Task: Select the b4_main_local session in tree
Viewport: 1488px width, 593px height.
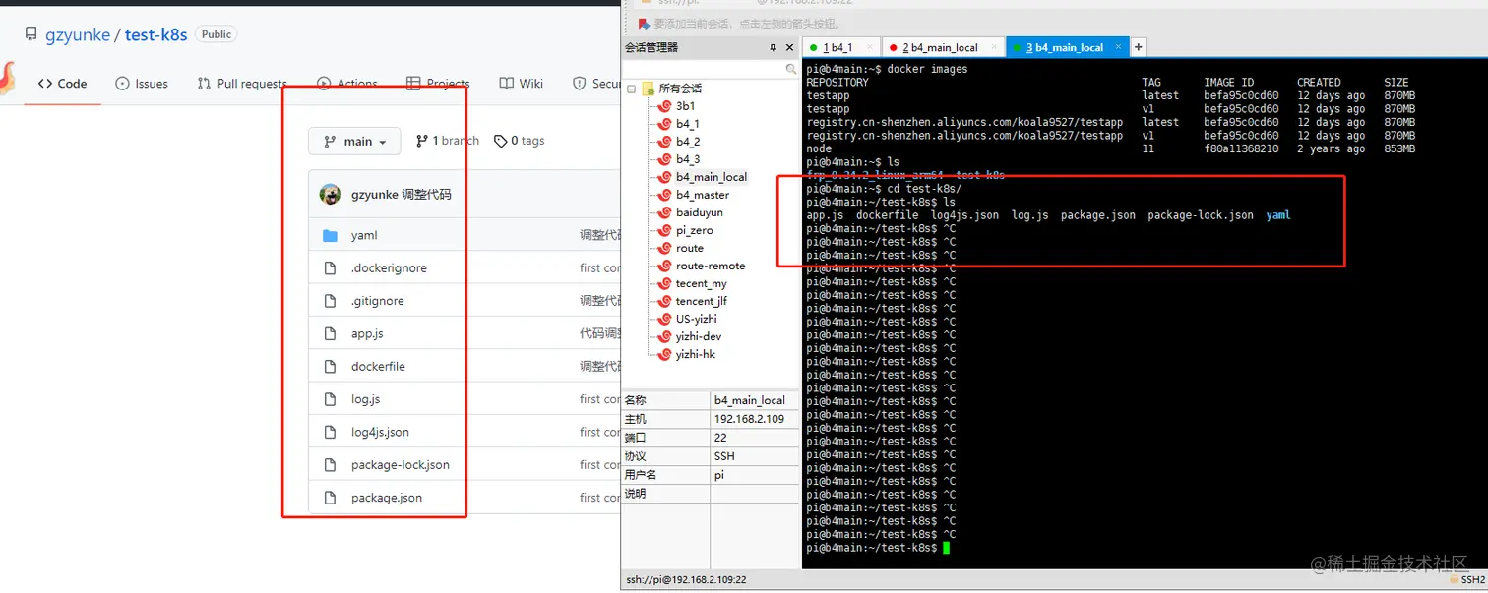Action: click(712, 177)
